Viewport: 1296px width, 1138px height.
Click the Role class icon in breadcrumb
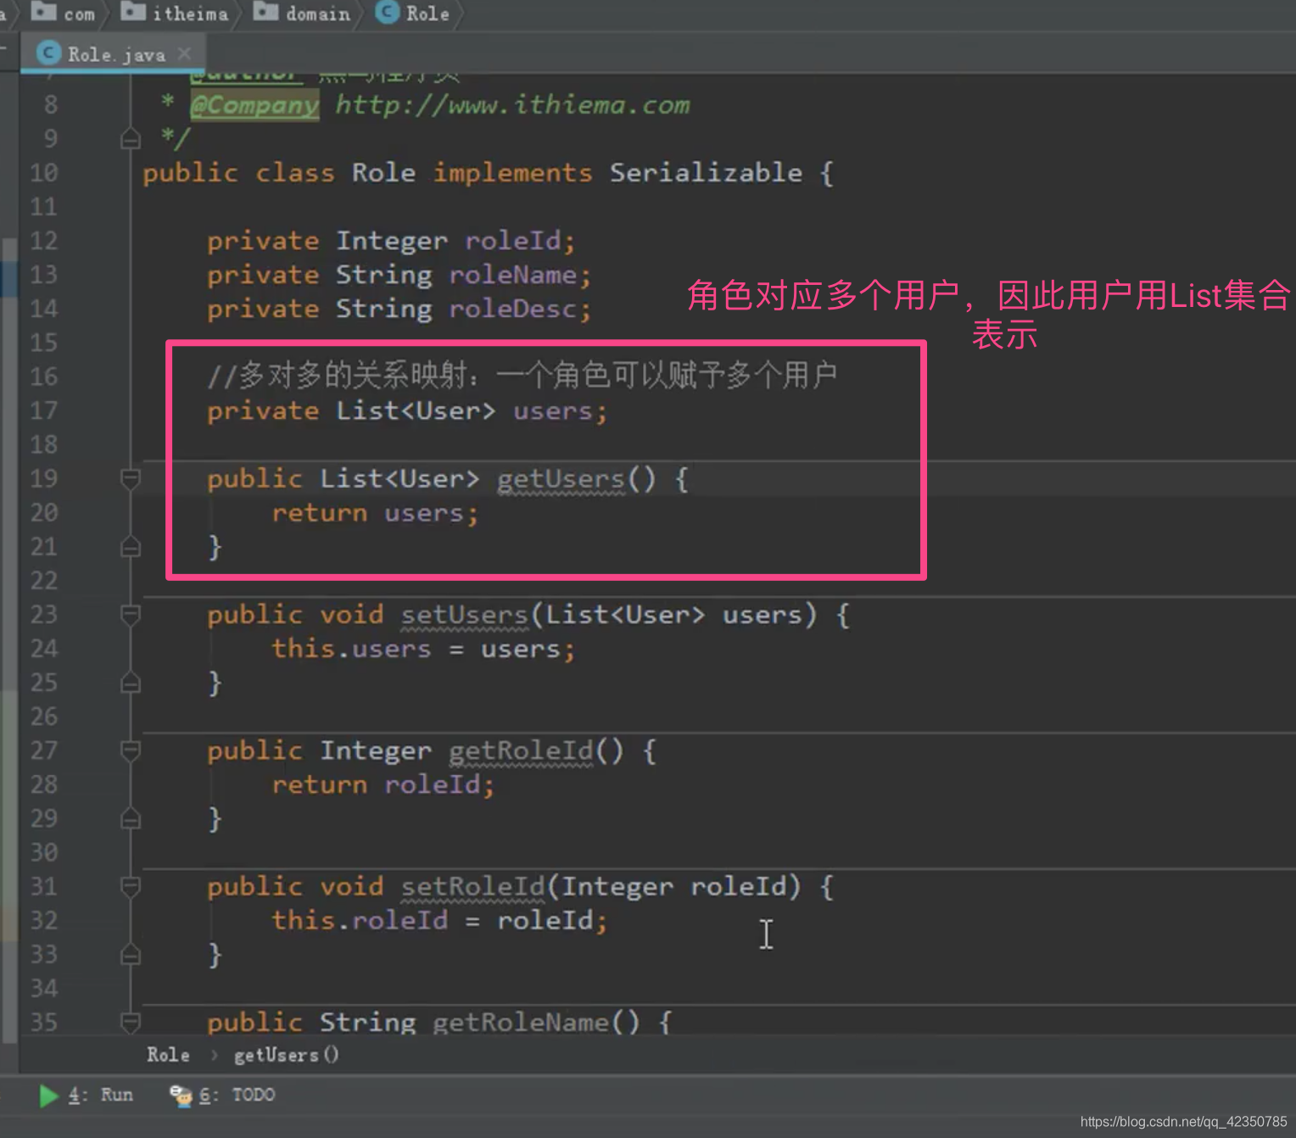(x=387, y=12)
